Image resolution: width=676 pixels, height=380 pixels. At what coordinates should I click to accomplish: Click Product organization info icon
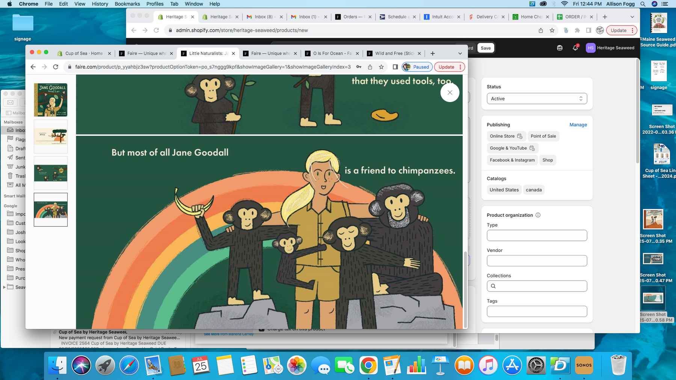click(538, 215)
